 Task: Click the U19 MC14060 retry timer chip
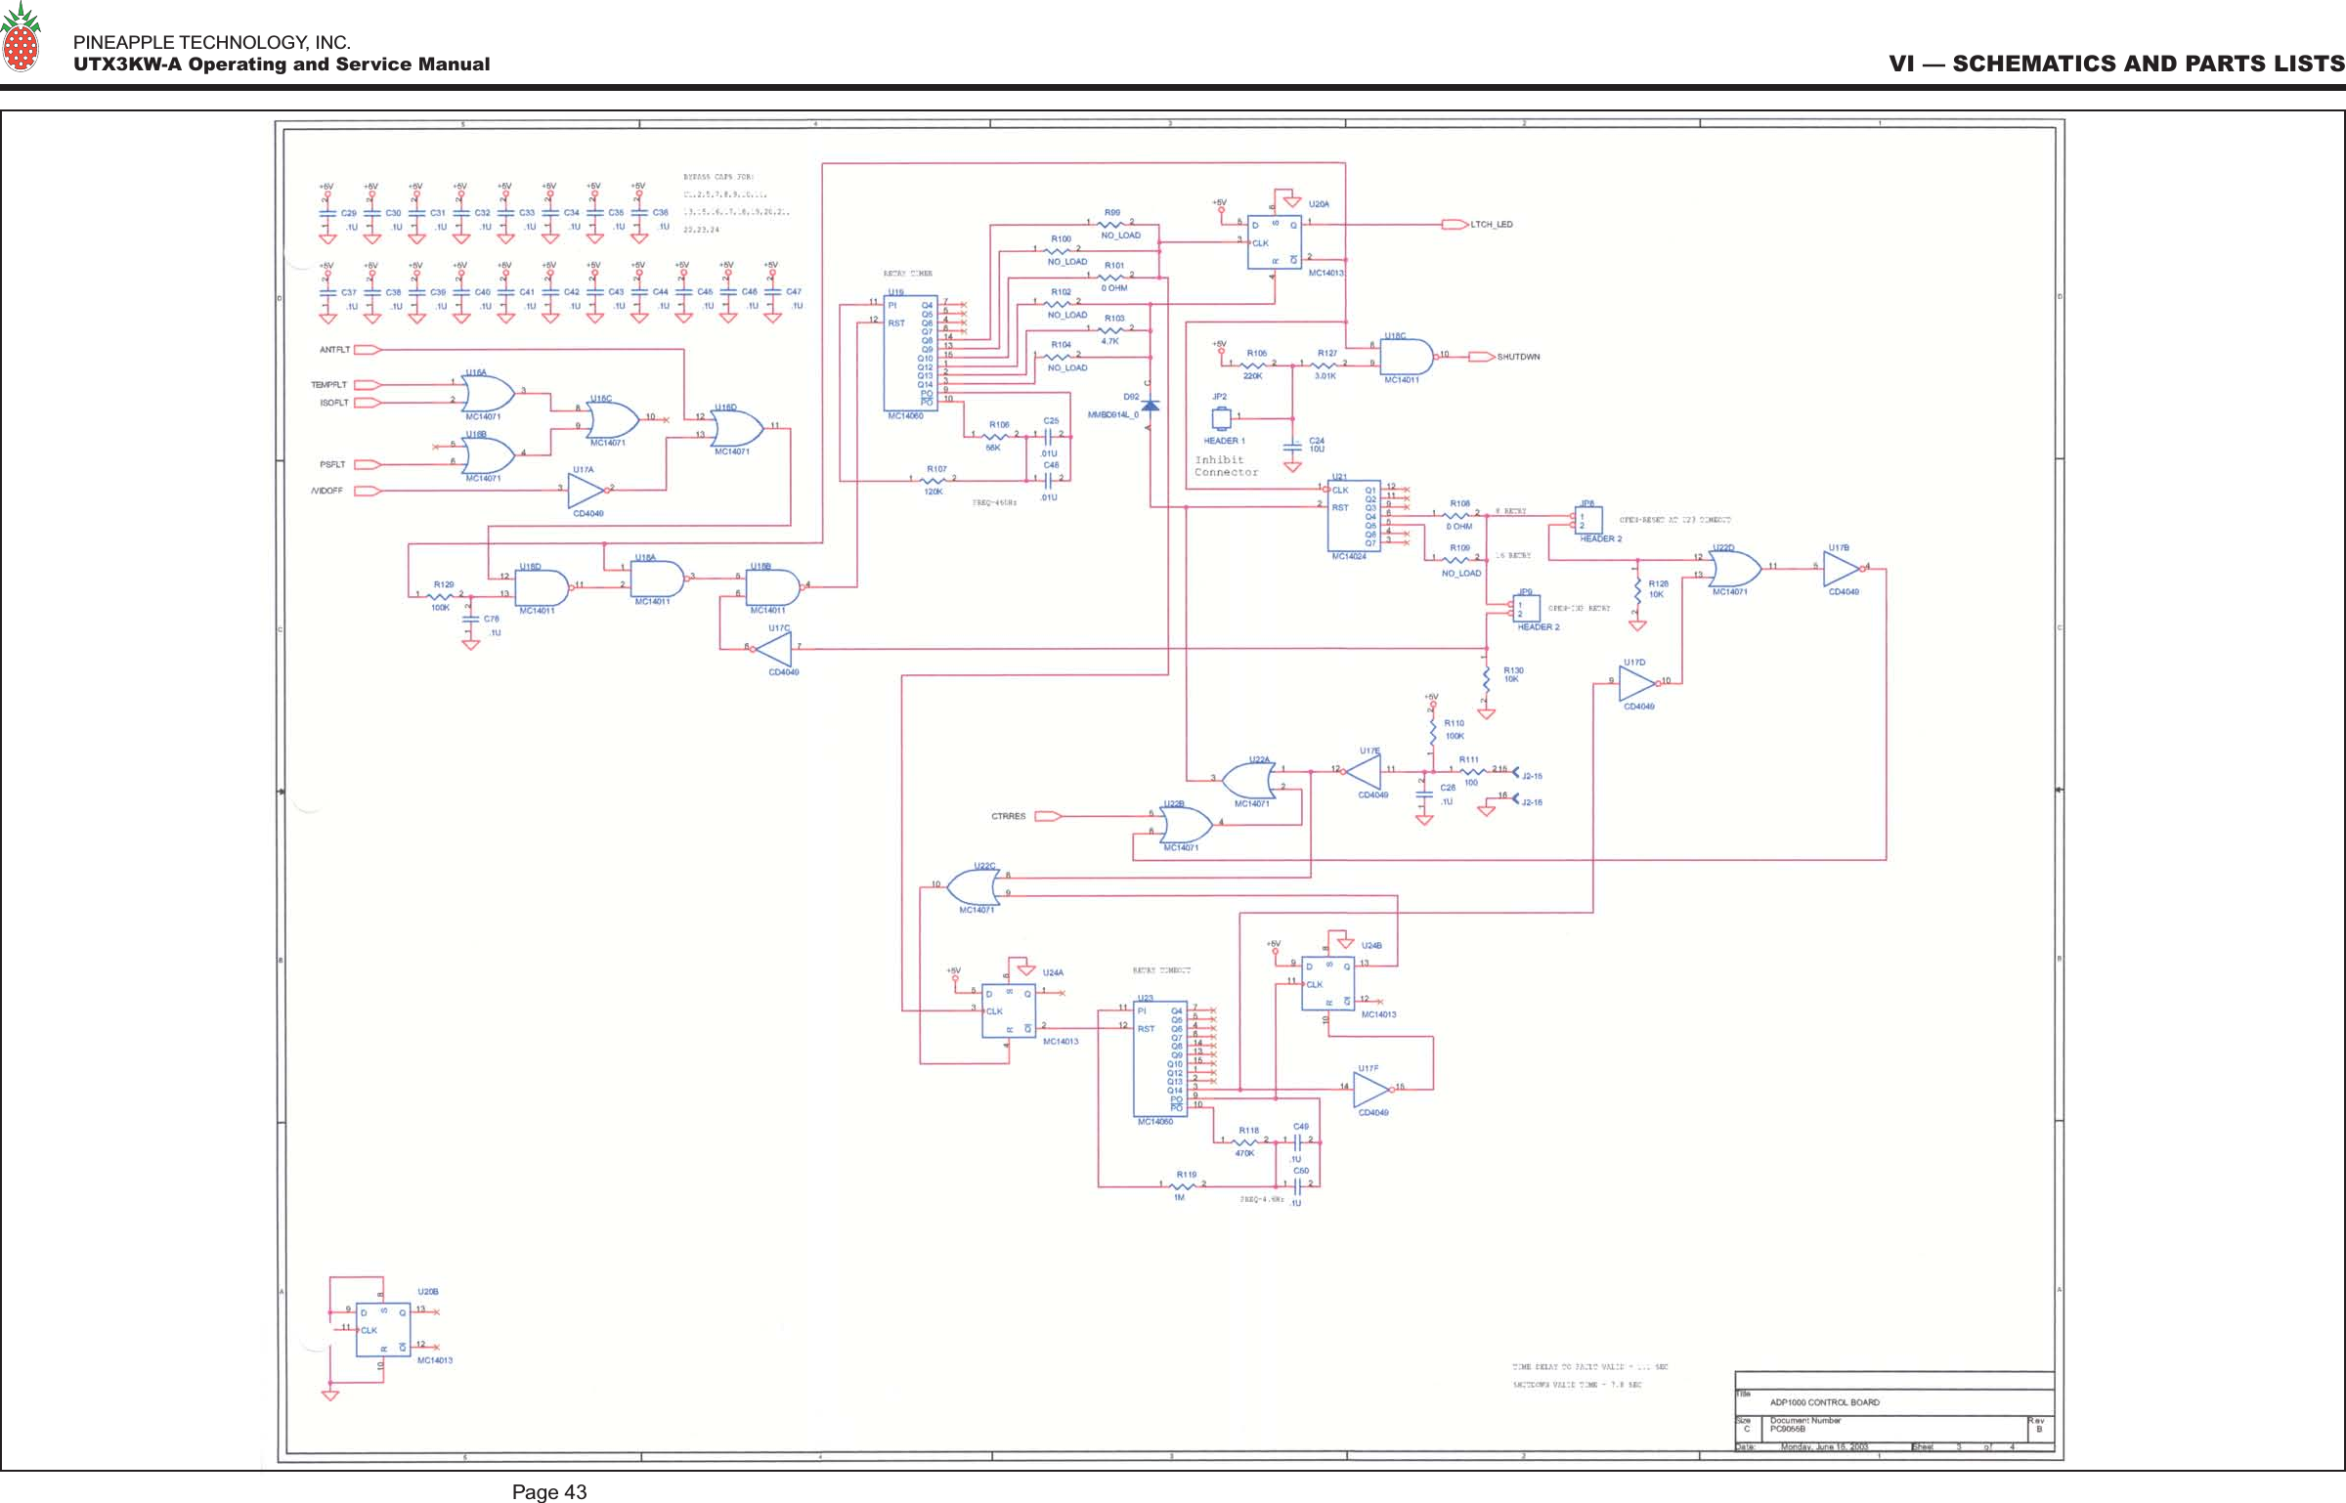(911, 353)
